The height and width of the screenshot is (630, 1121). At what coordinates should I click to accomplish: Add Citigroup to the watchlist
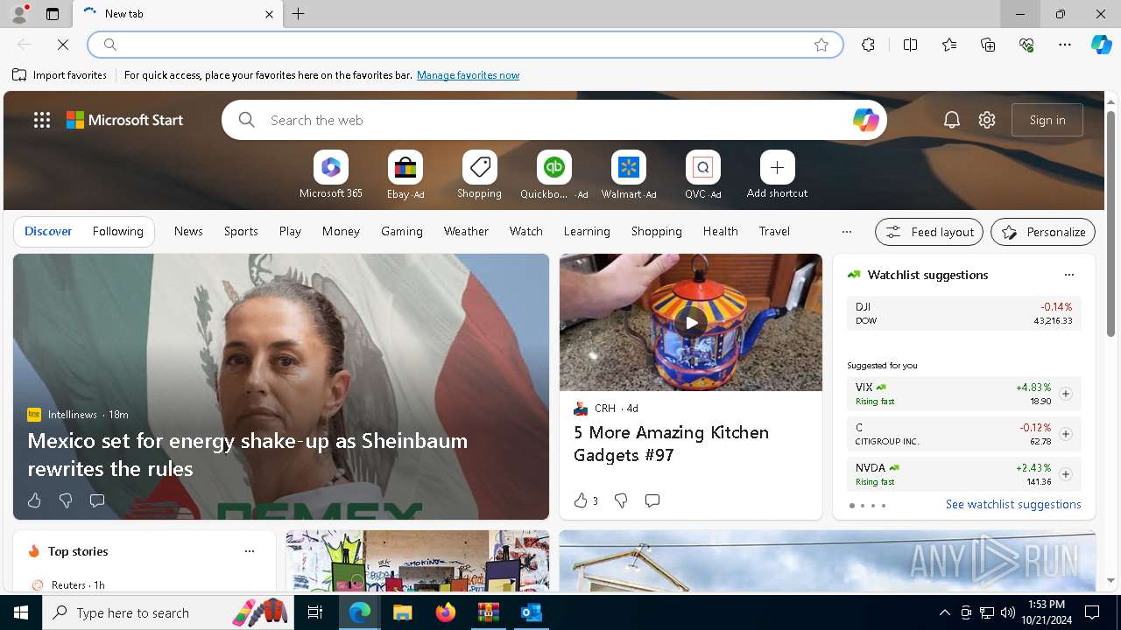1065,434
